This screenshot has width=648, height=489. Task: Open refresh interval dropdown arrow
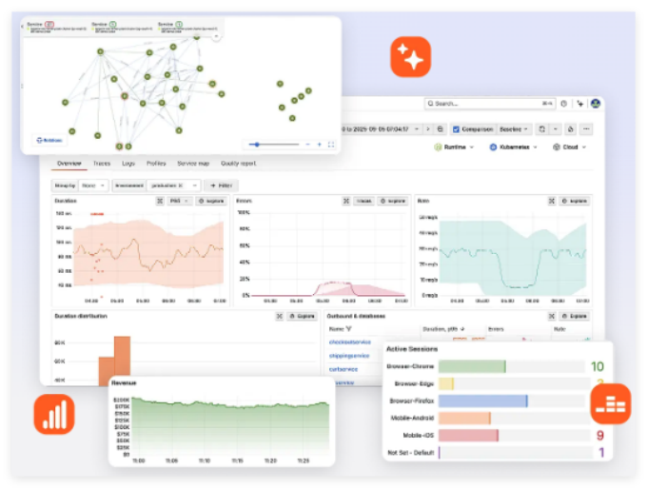556,129
